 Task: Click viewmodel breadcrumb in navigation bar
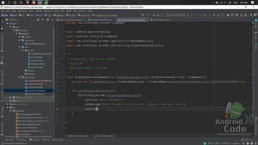click(84, 15)
